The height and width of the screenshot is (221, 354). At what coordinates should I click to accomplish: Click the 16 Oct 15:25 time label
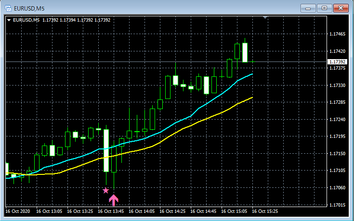coord(265,211)
